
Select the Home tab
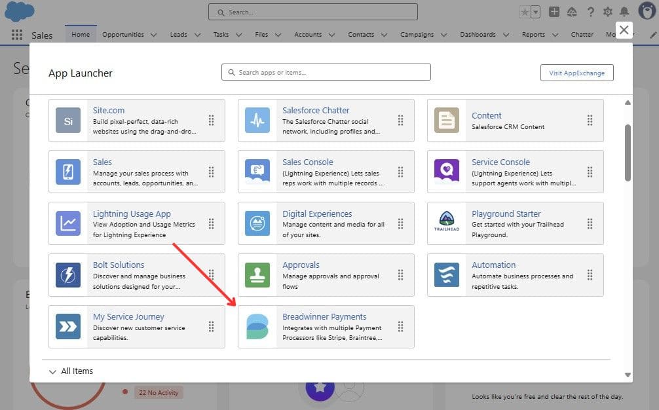click(81, 35)
